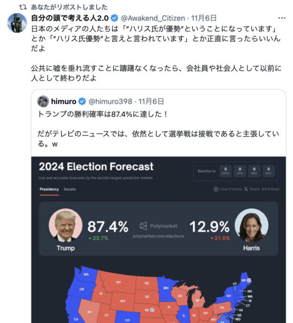Click the repost arrows icon above the post
This screenshot has height=323, width=293.
coord(23,7)
